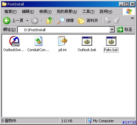This screenshot has height=125, width=137.
Task: Open the 說明(H) Help menu
Action: 106,12
